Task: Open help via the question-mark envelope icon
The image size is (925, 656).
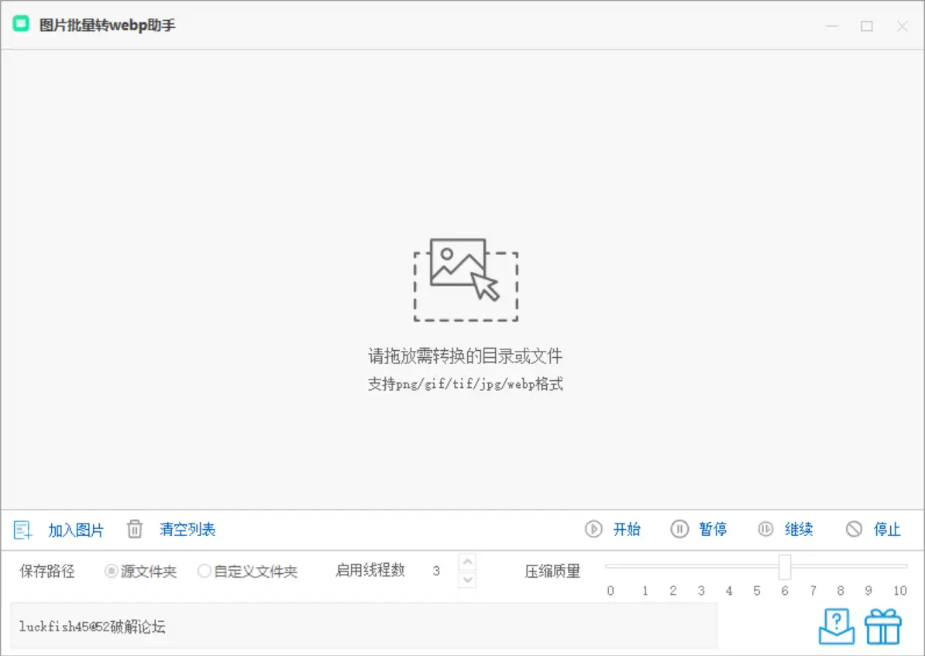Action: pyautogui.click(x=837, y=625)
